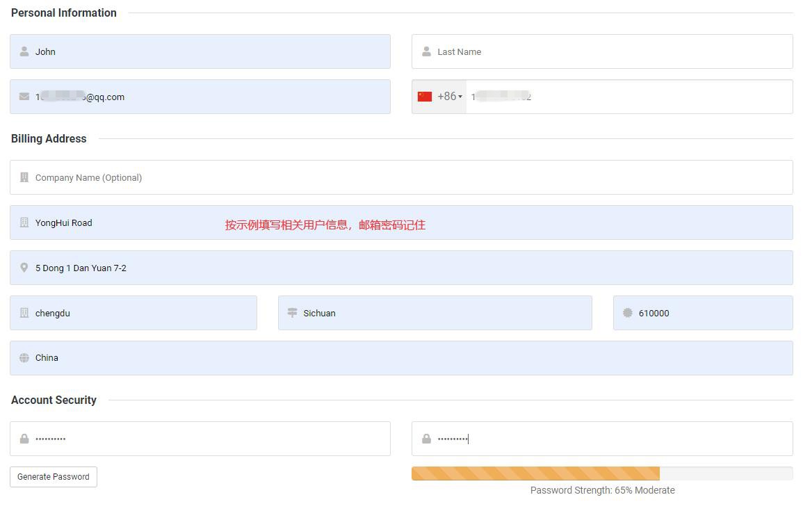Click the password strength progress bar
Image resolution: width=803 pixels, height=511 pixels.
pos(602,473)
